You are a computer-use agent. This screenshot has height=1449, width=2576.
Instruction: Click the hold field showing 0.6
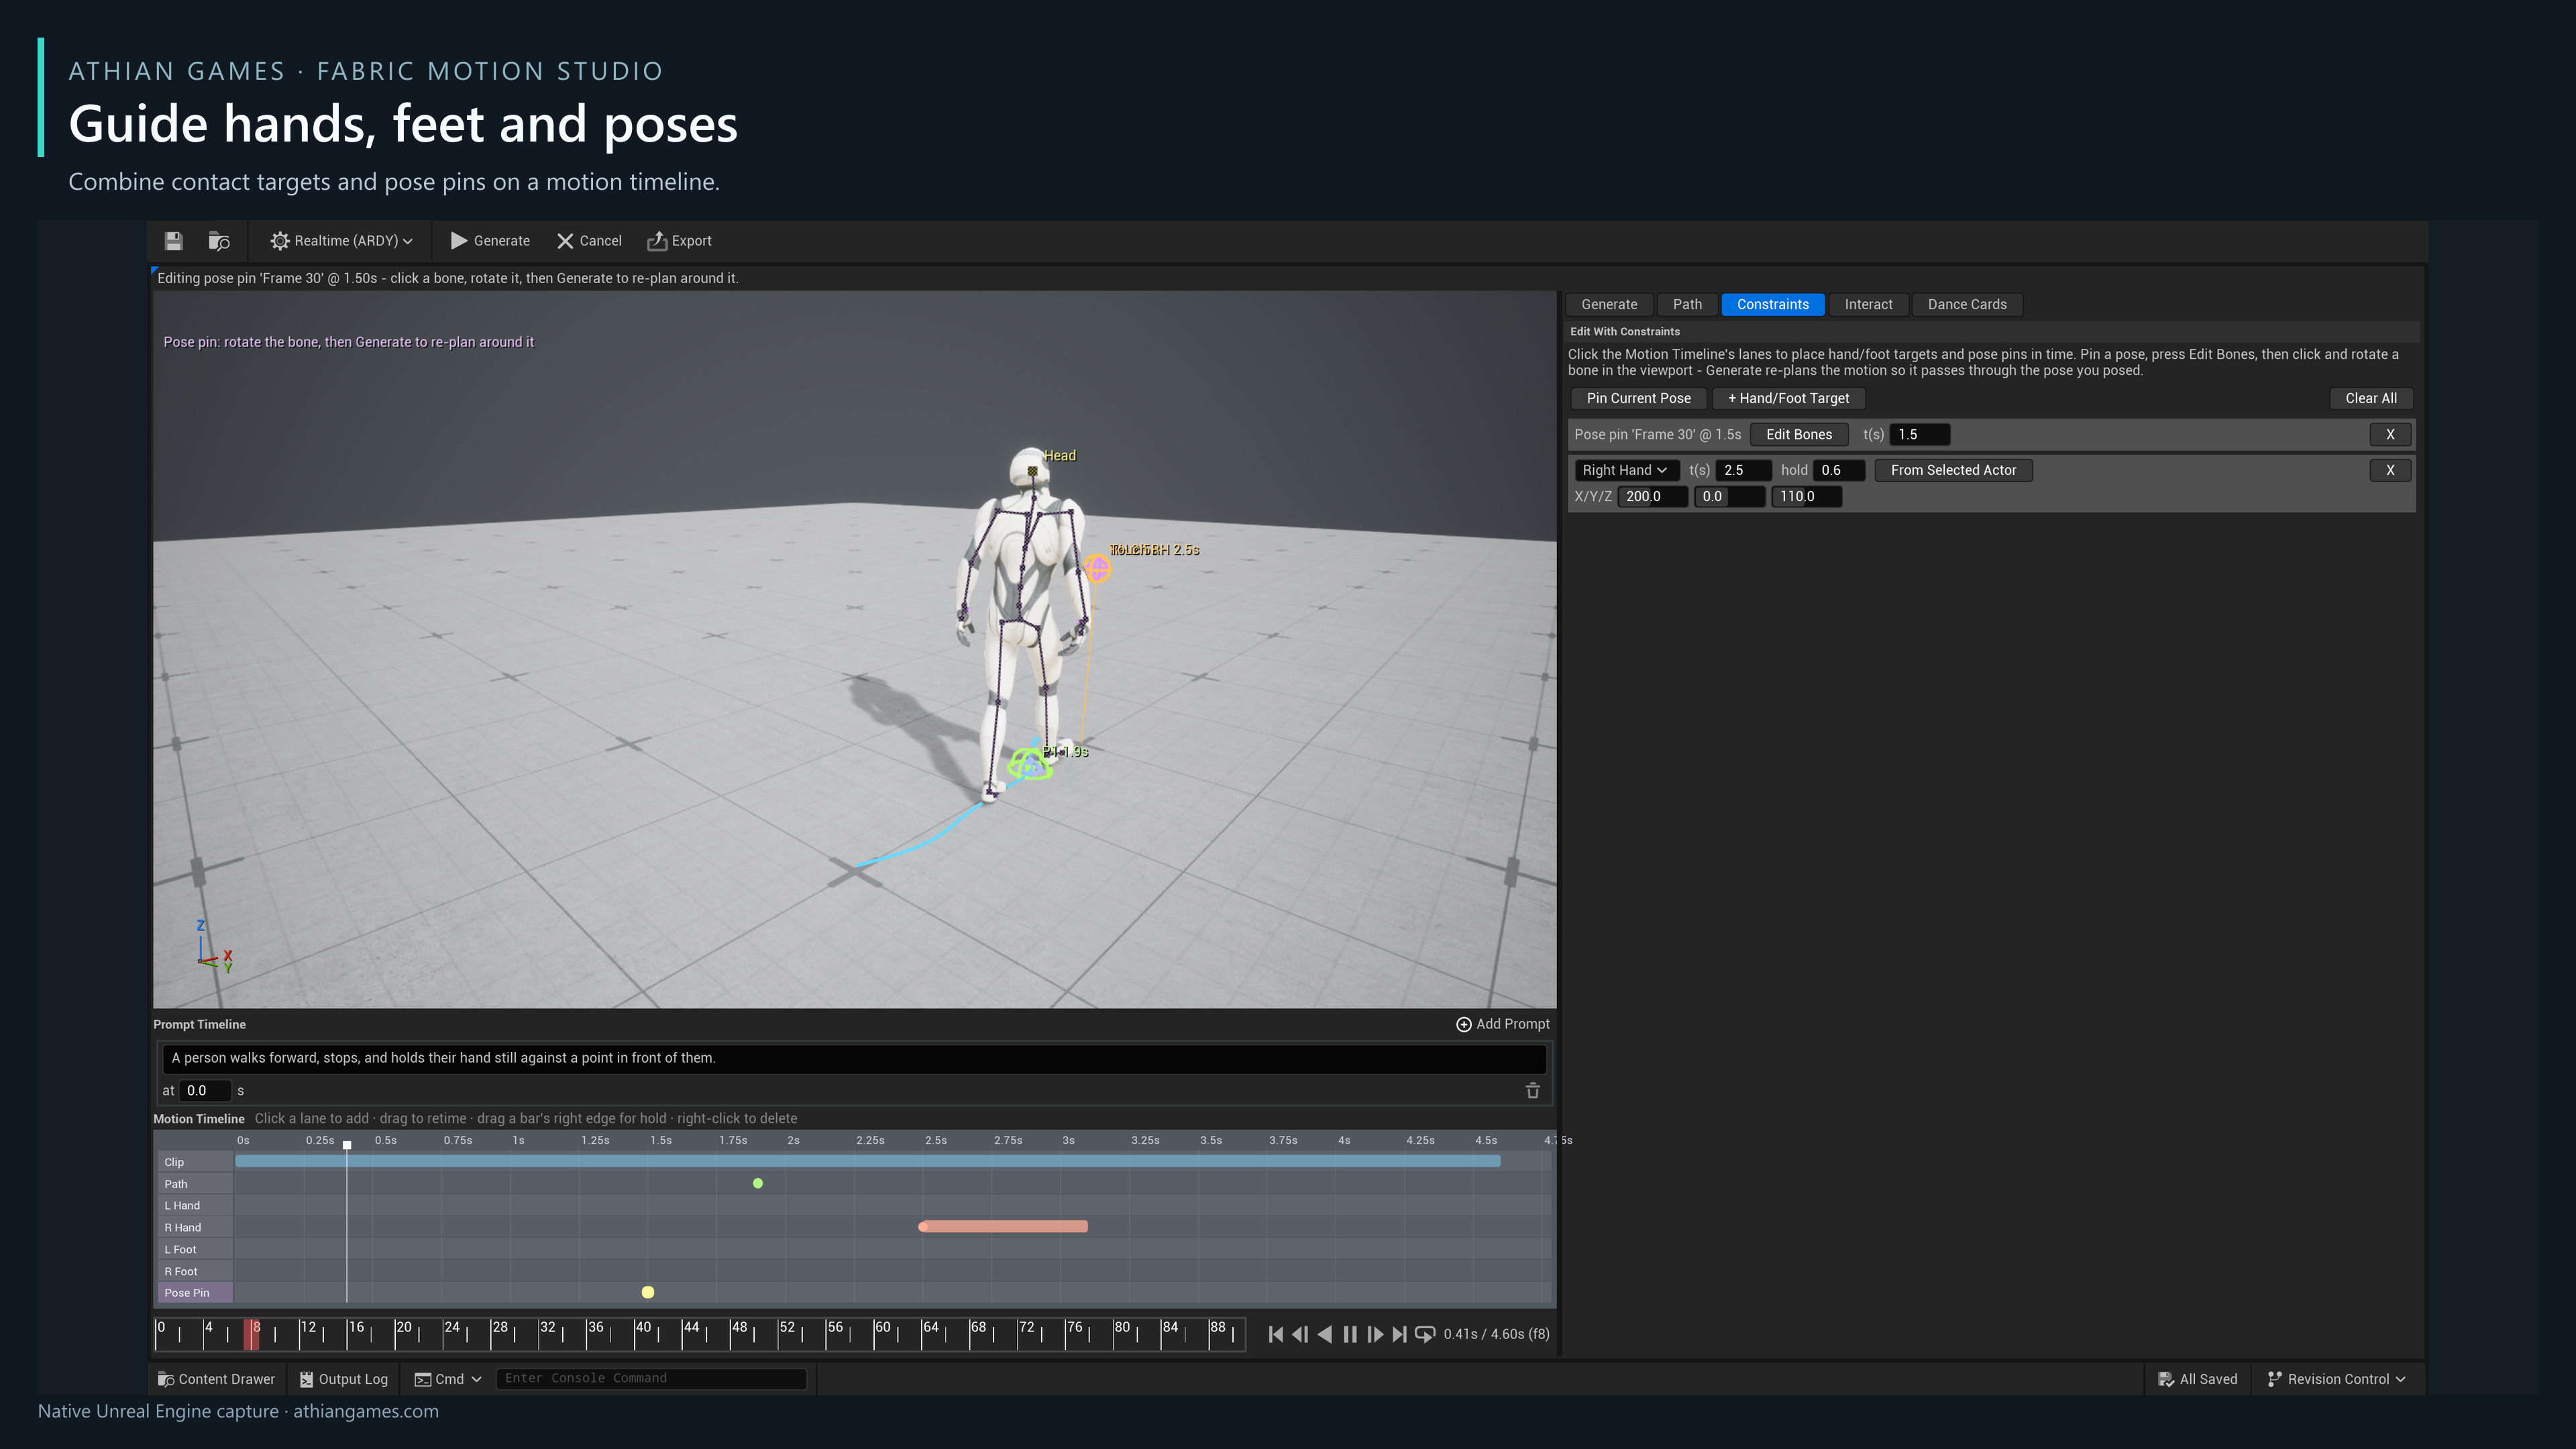(x=1839, y=470)
